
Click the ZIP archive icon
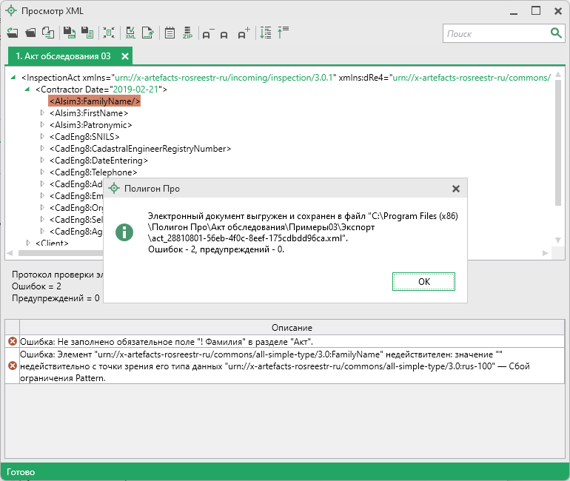tap(187, 33)
